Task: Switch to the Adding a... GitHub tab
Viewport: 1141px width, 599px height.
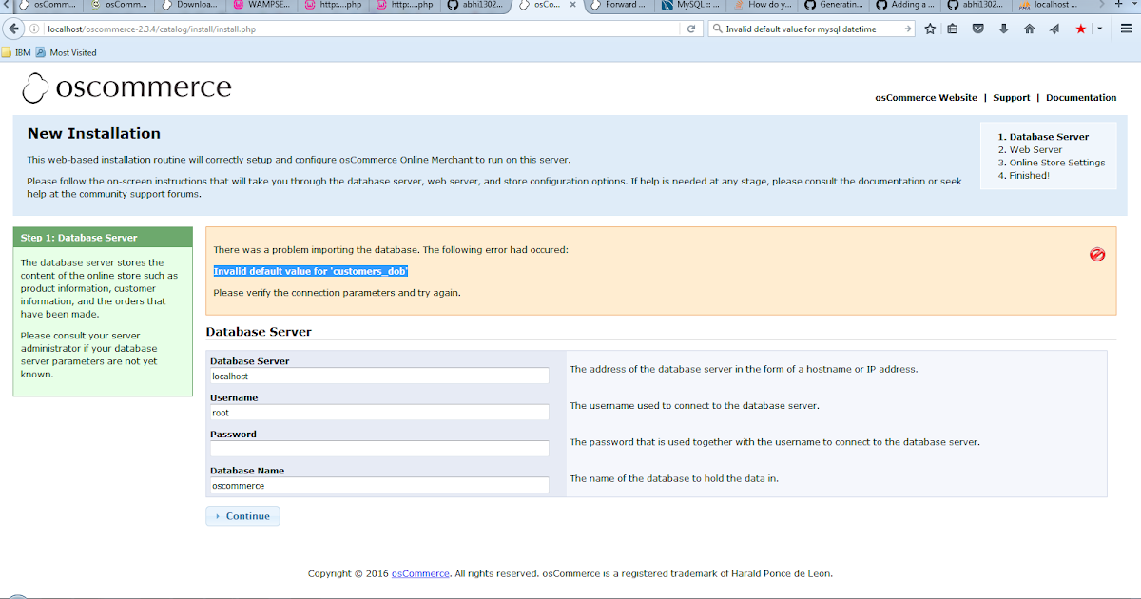Action: [906, 5]
